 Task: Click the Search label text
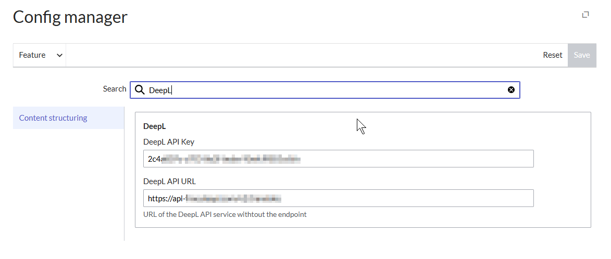[x=115, y=89]
